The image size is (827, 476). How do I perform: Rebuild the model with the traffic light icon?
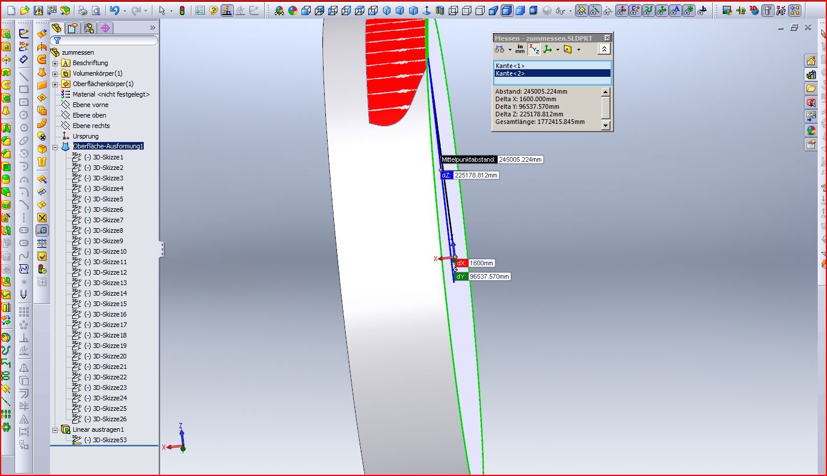click(182, 10)
